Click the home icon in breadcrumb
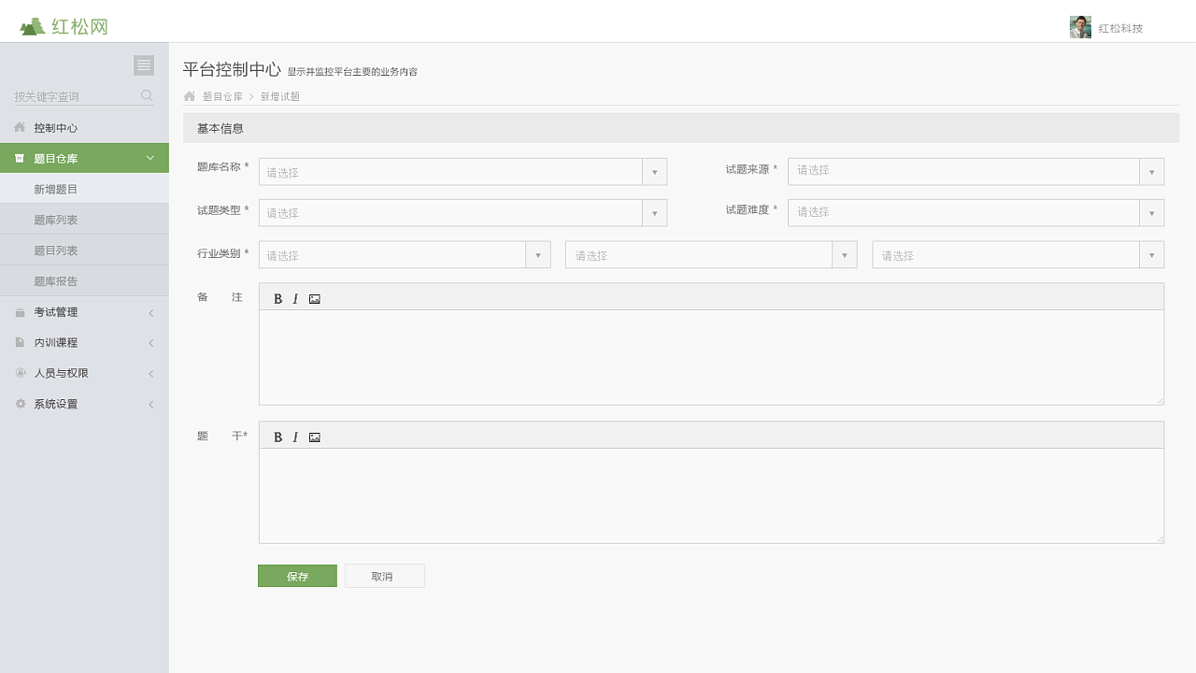Screen dimensions: 1196x673 click(x=190, y=96)
